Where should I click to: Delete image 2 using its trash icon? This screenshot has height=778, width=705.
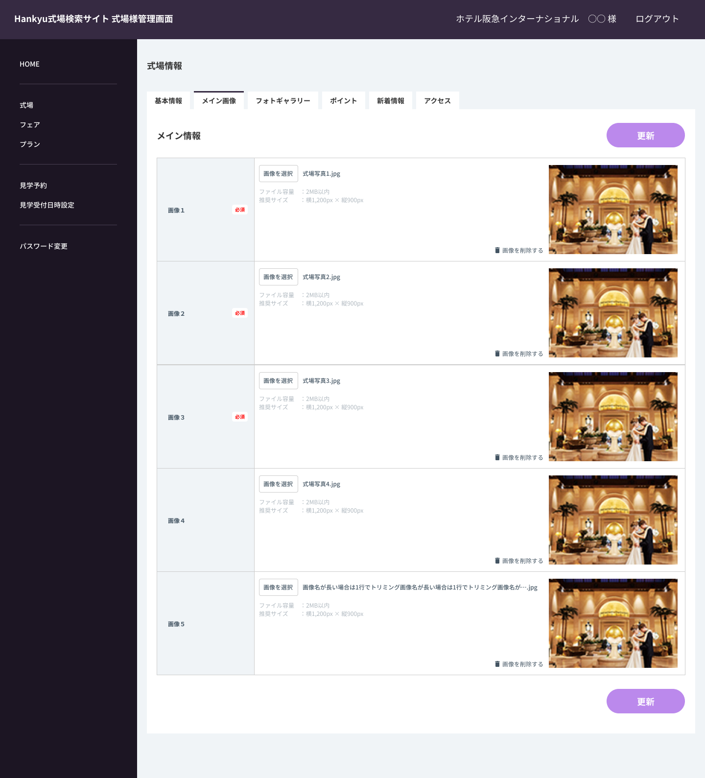pos(497,354)
